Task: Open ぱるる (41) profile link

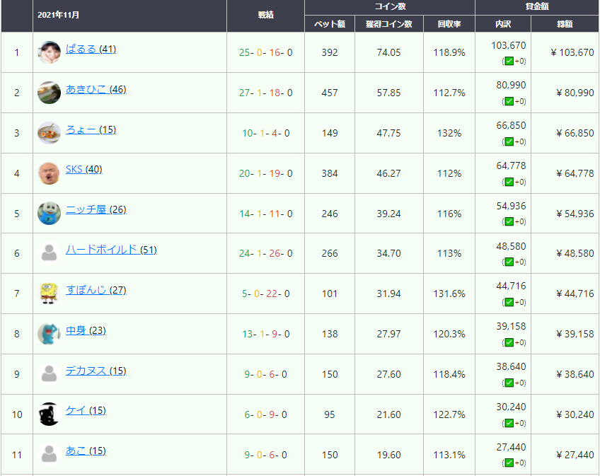Action: (x=91, y=49)
